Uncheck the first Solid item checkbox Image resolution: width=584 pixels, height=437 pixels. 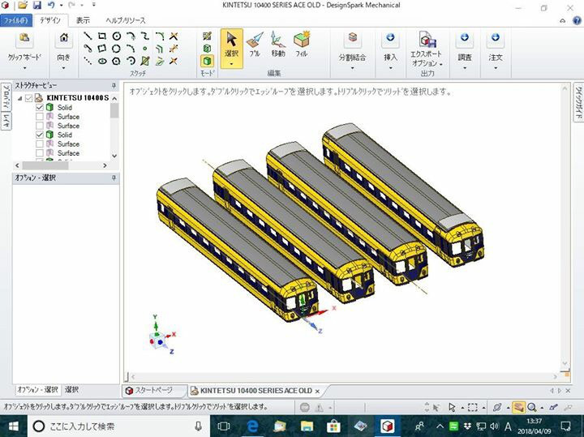pyautogui.click(x=40, y=108)
